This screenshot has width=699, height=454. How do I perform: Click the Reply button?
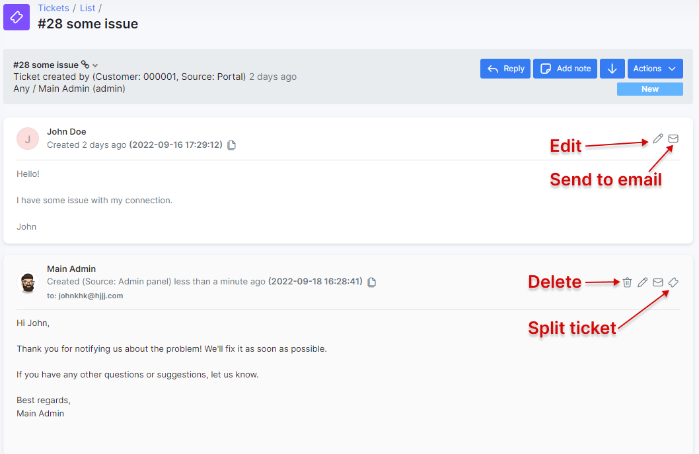pos(505,69)
